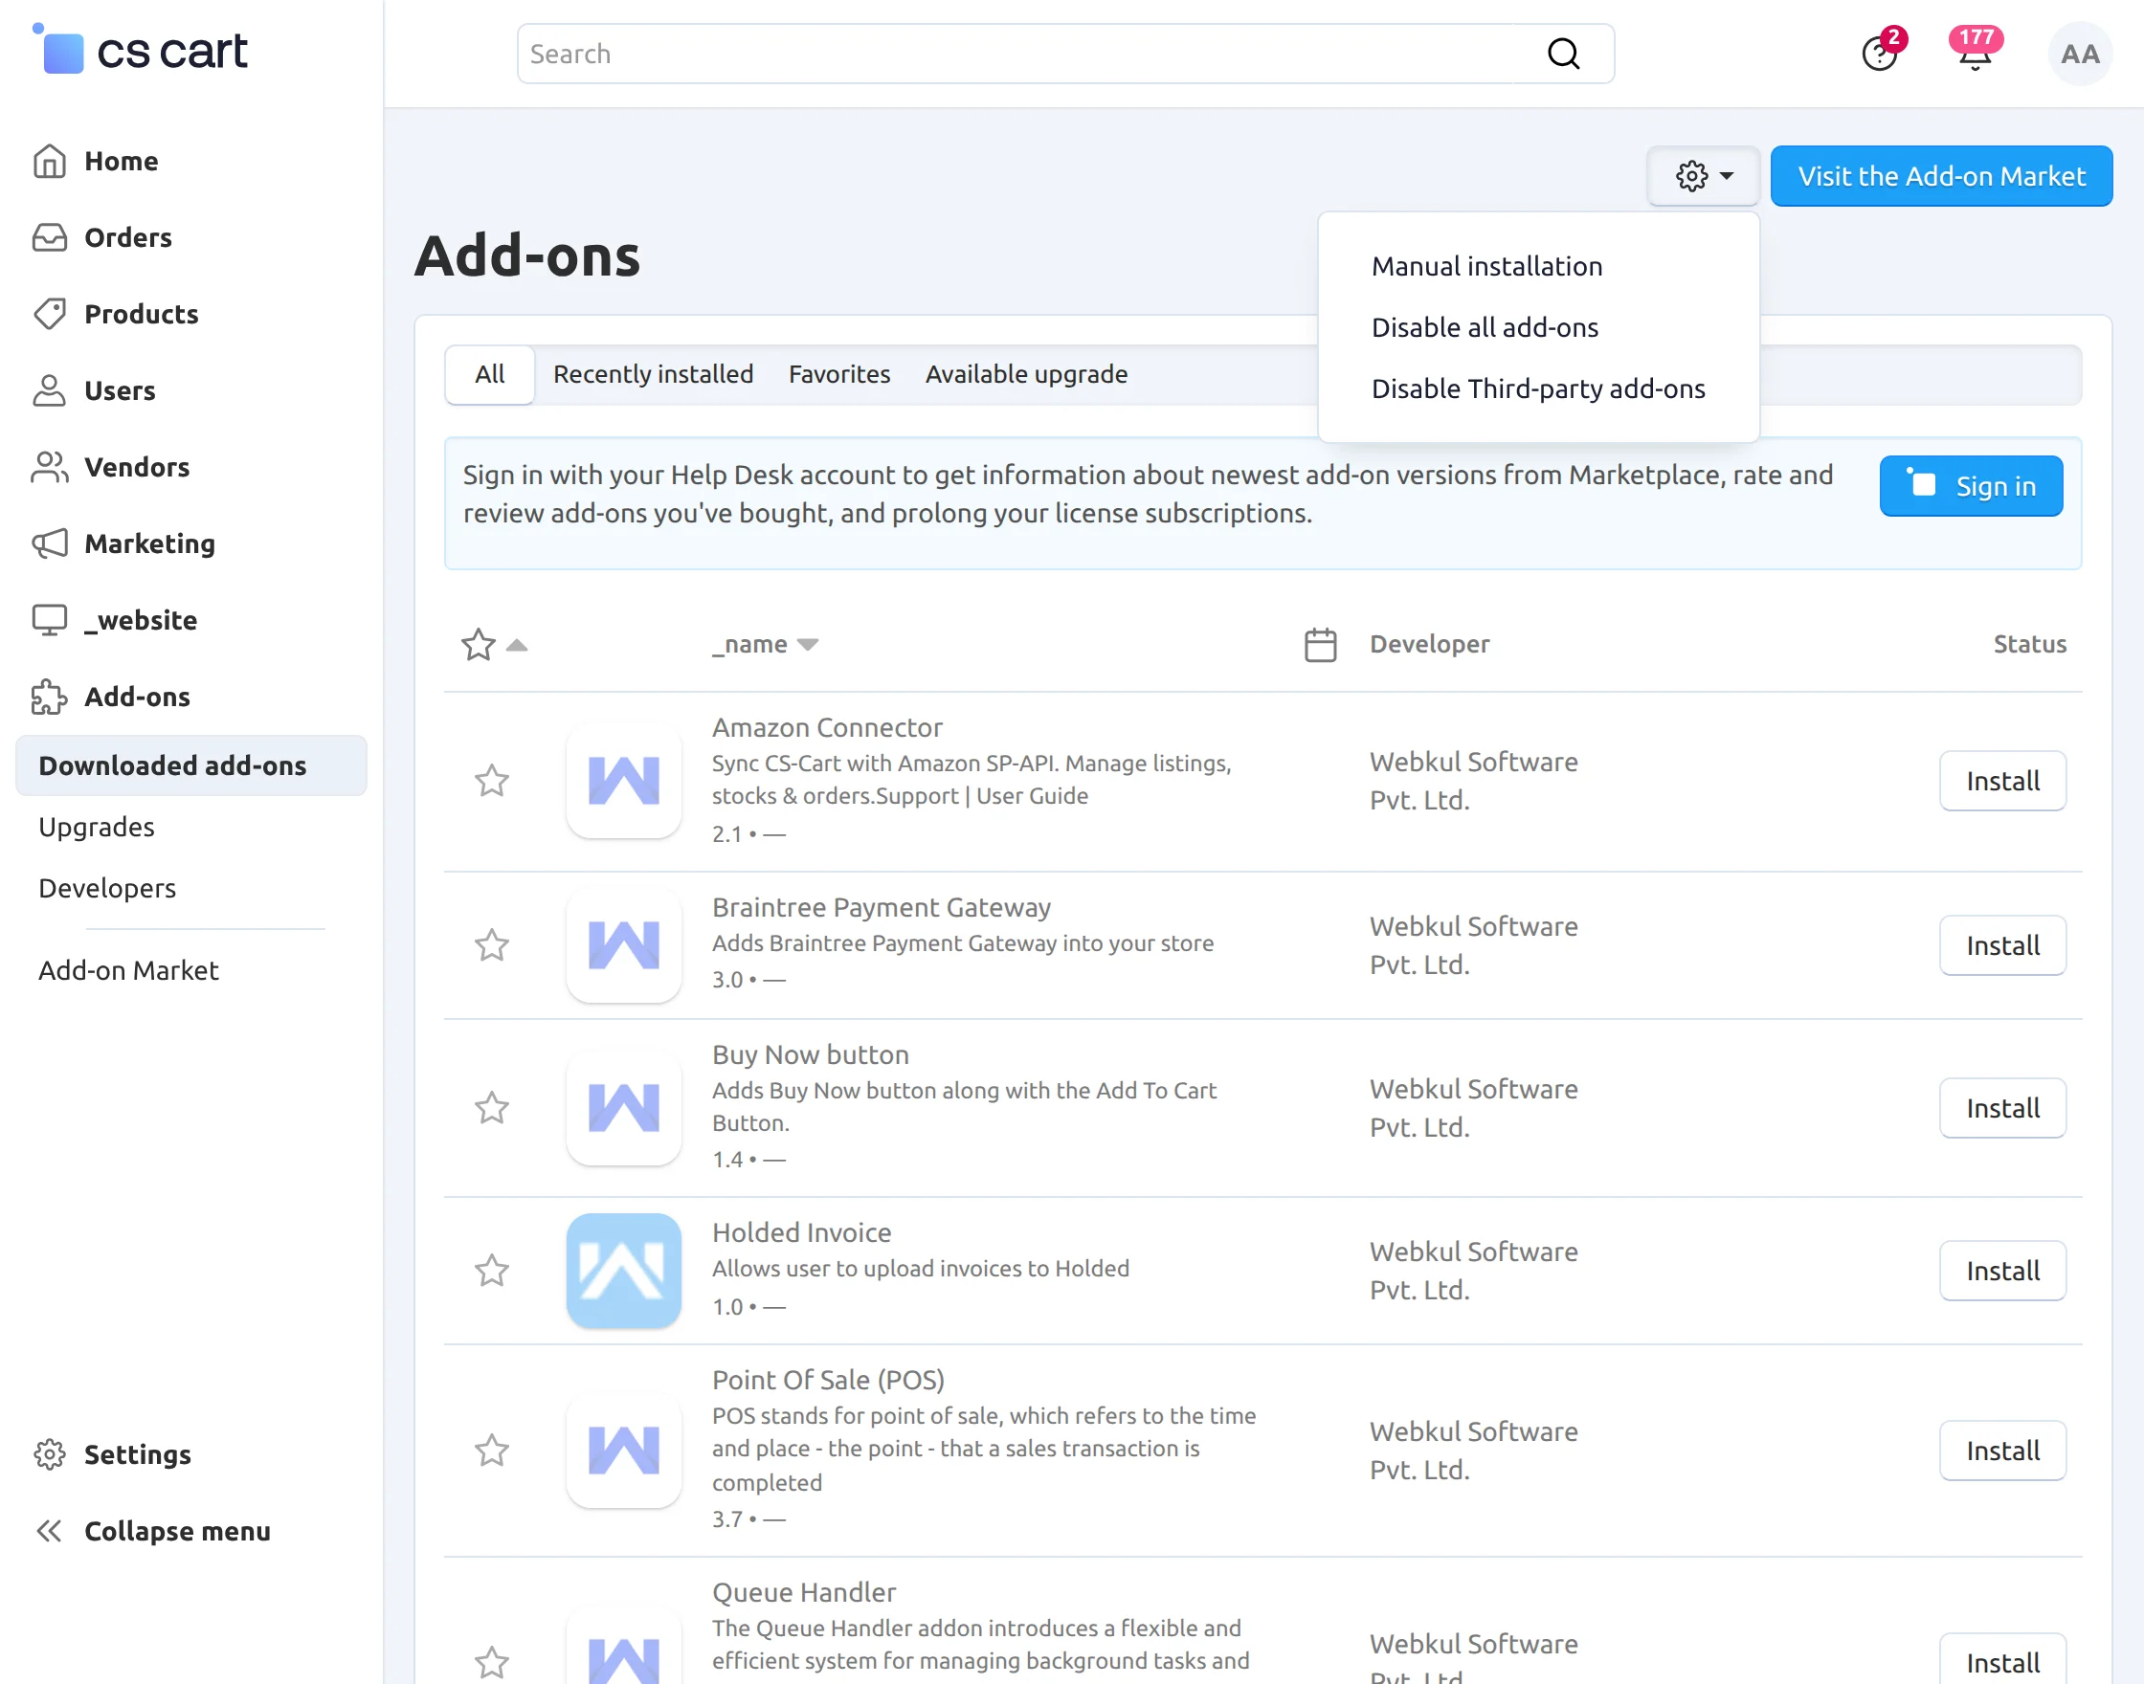Sort by the _name column
The width and height of the screenshot is (2144, 1684).
click(766, 644)
